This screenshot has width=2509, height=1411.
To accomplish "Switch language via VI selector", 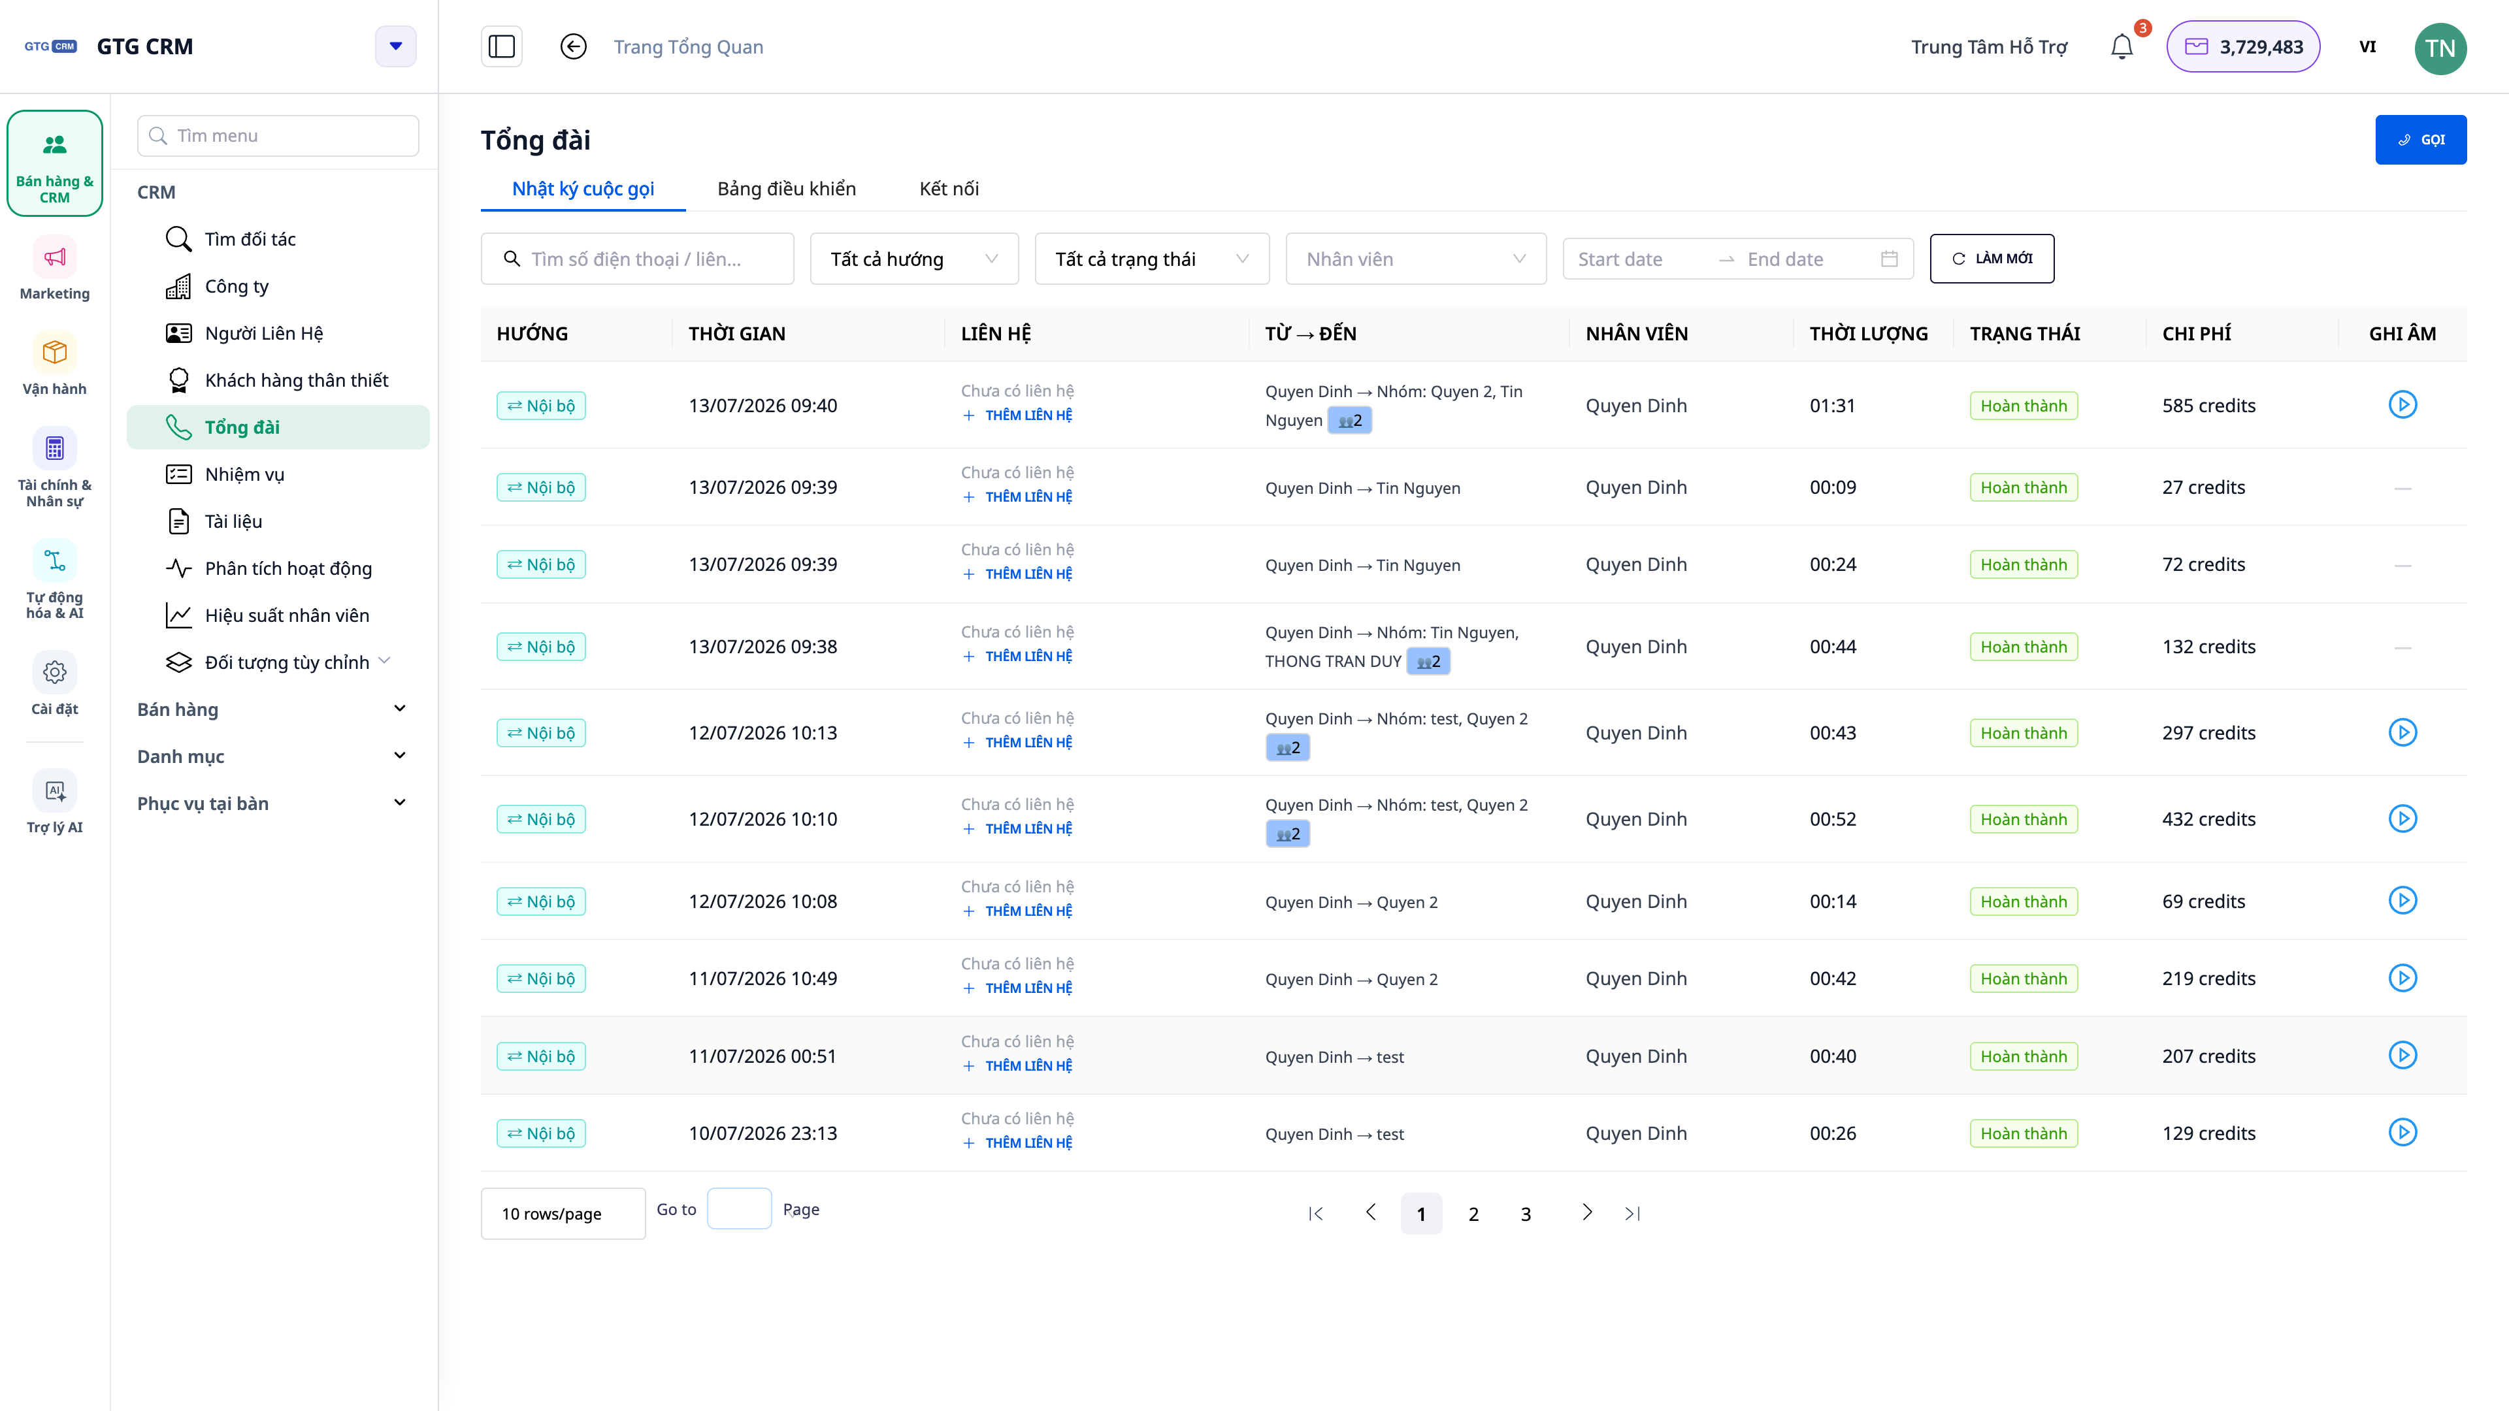I will [2368, 47].
